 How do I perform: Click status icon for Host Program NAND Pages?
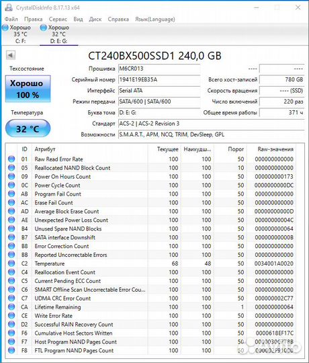click(x=11, y=341)
